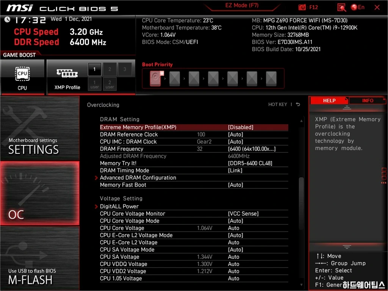This screenshot has width=388, height=291.
Task: Select XMP profile 2 button
Action: 110,69
